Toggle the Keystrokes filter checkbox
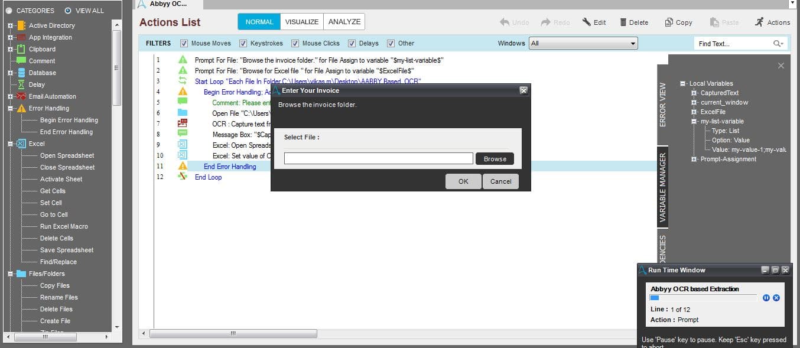800x348 pixels. click(x=243, y=43)
